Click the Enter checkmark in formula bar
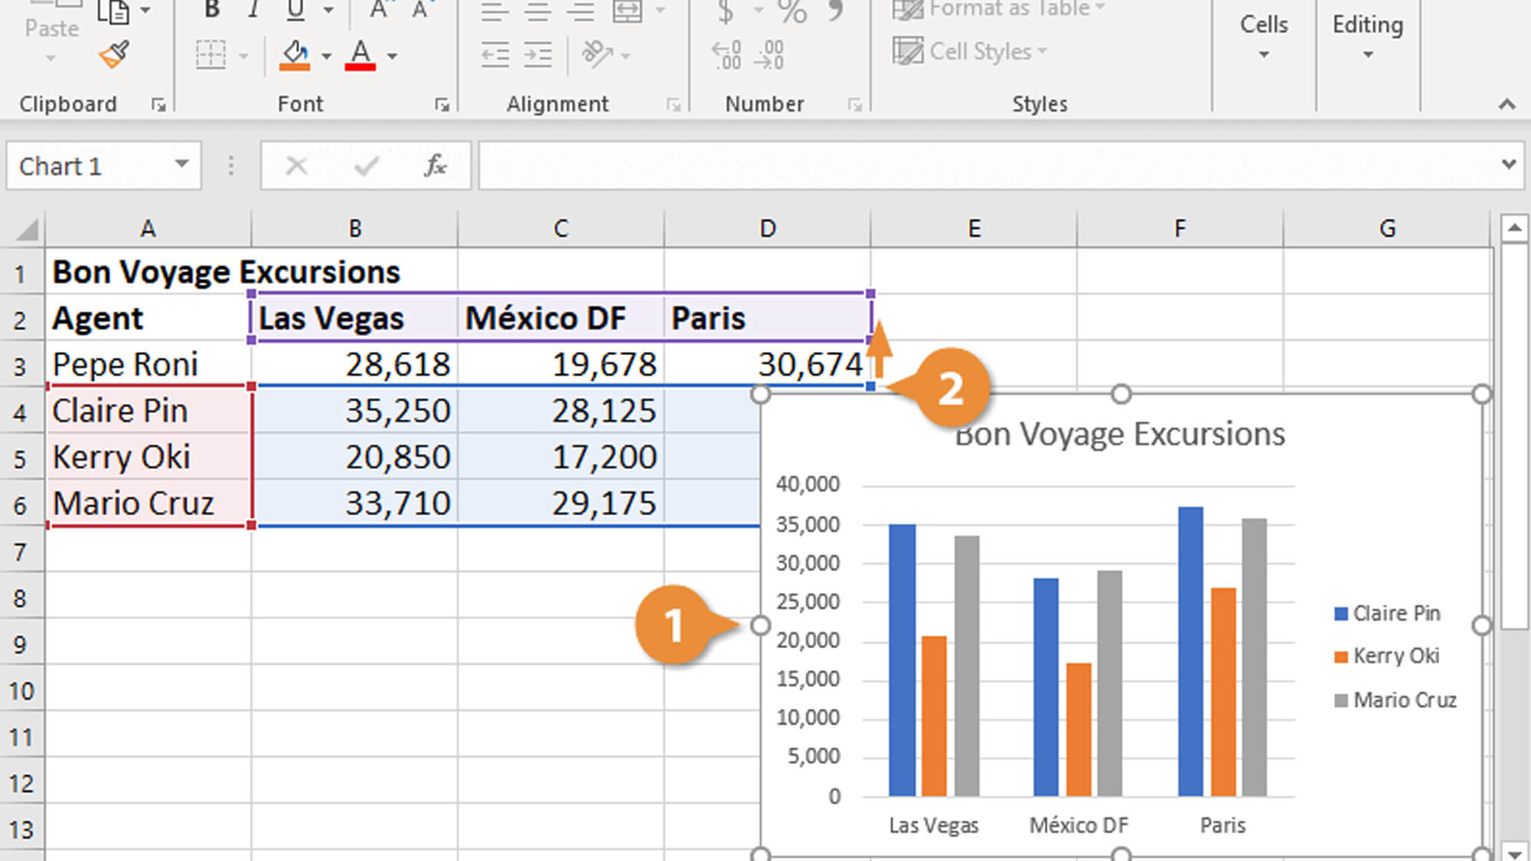The image size is (1531, 861). (x=366, y=165)
